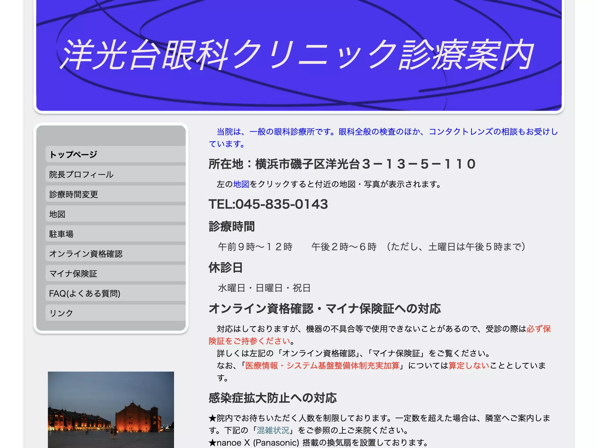Screen dimensions: 598x448
Task: Click the (ただし、土曜日は午後５時まで) note
Action: 456,247
